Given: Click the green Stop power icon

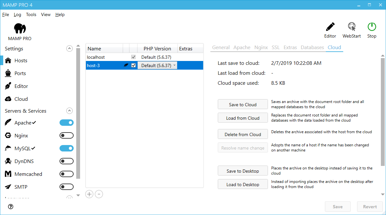Looking at the screenshot, I should [x=372, y=27].
